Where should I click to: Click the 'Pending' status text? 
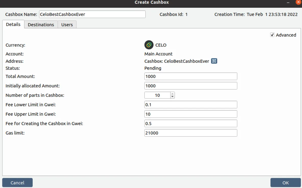pyautogui.click(x=153, y=68)
